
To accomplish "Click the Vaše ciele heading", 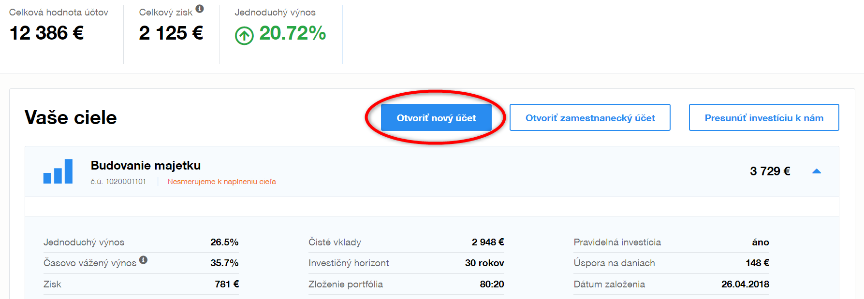I will (71, 118).
